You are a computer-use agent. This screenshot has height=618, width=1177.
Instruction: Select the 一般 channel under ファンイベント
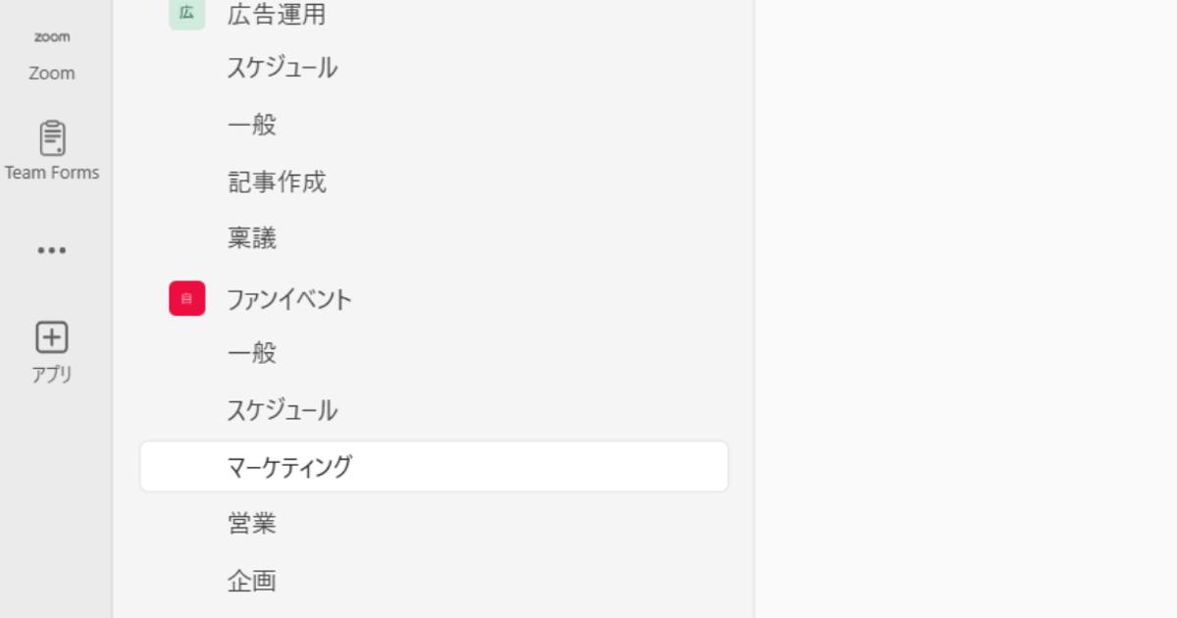[251, 352]
